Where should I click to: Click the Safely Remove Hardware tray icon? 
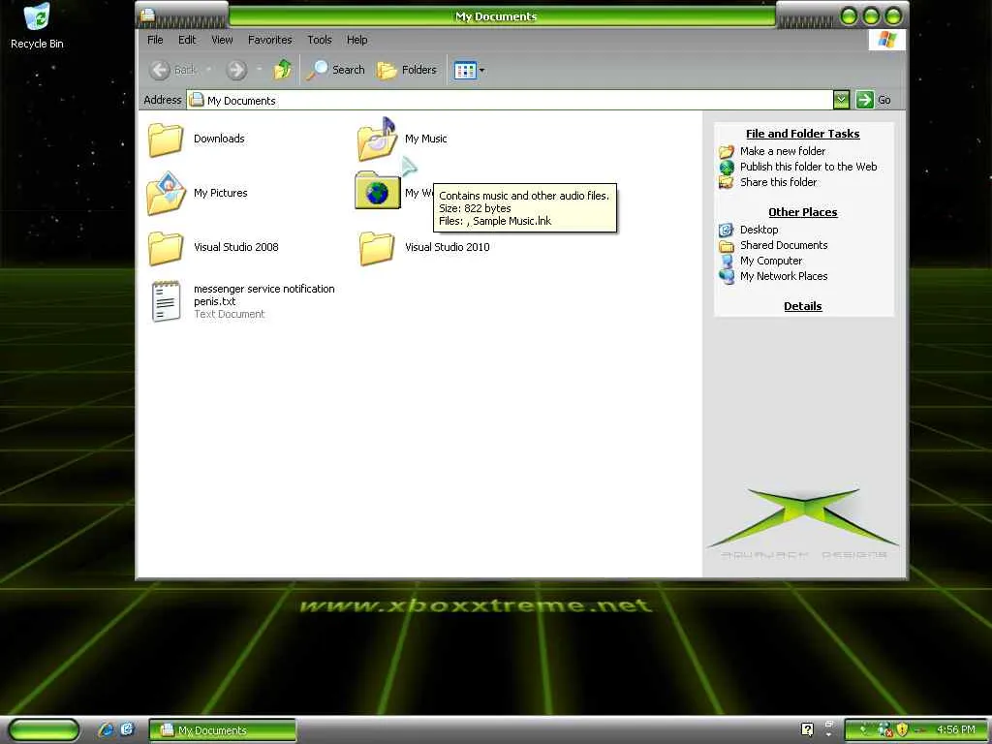pos(864,729)
